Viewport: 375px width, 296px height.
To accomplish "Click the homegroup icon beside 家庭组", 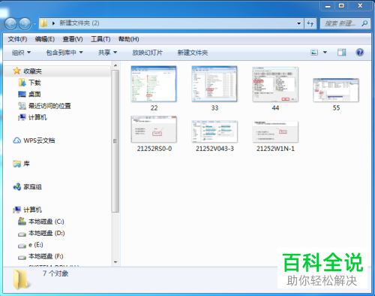I will (16, 187).
